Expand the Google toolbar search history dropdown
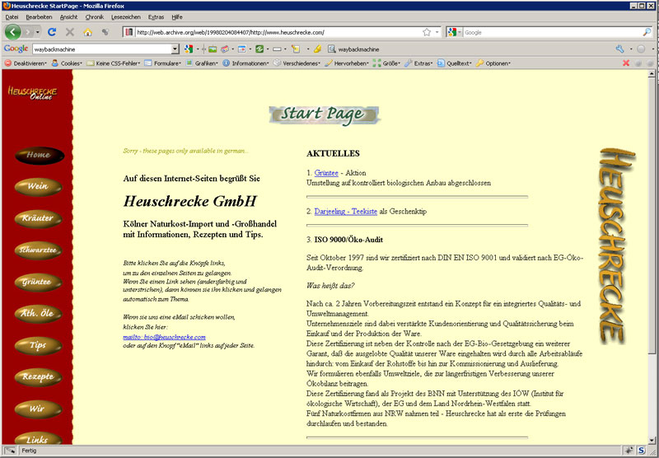 point(175,49)
